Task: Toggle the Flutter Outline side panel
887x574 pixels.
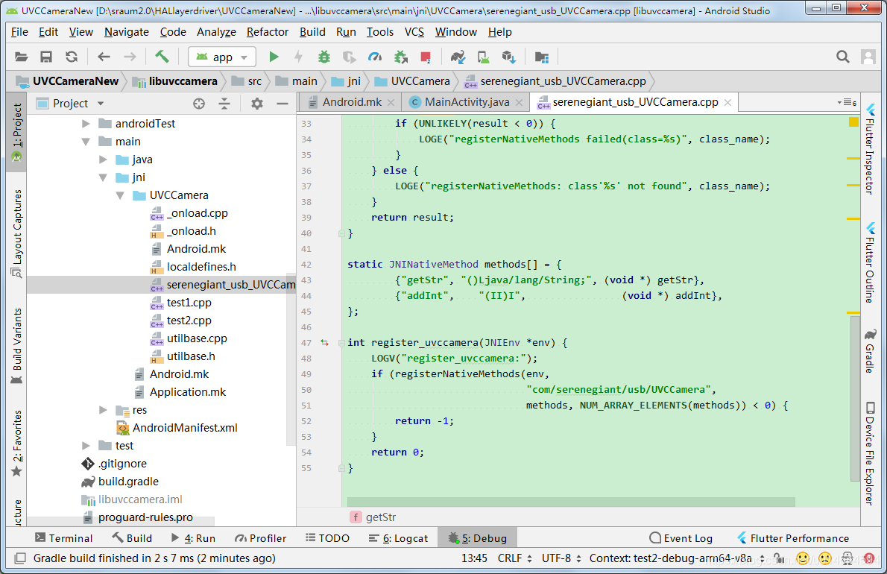Action: point(870,264)
